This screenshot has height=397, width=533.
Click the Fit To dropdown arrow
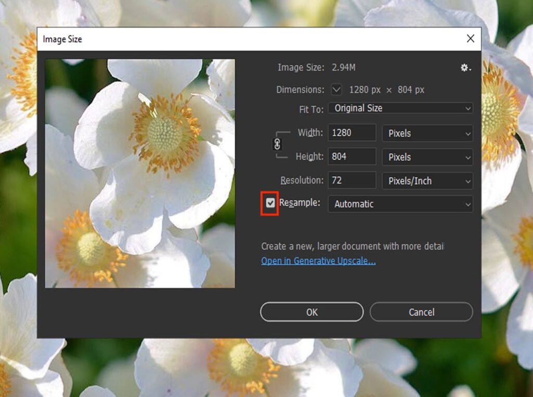(467, 108)
